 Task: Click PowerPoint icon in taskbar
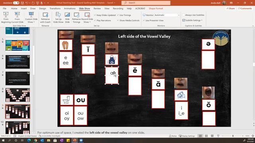tap(75, 140)
